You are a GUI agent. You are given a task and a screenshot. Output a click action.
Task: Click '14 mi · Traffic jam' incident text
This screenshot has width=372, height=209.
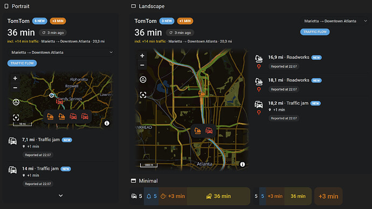point(40,169)
